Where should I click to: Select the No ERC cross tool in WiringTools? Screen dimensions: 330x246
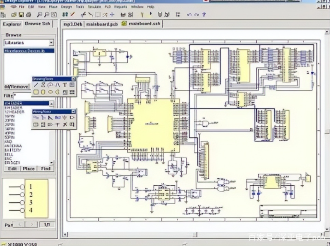pyautogui.click(x=65, y=124)
